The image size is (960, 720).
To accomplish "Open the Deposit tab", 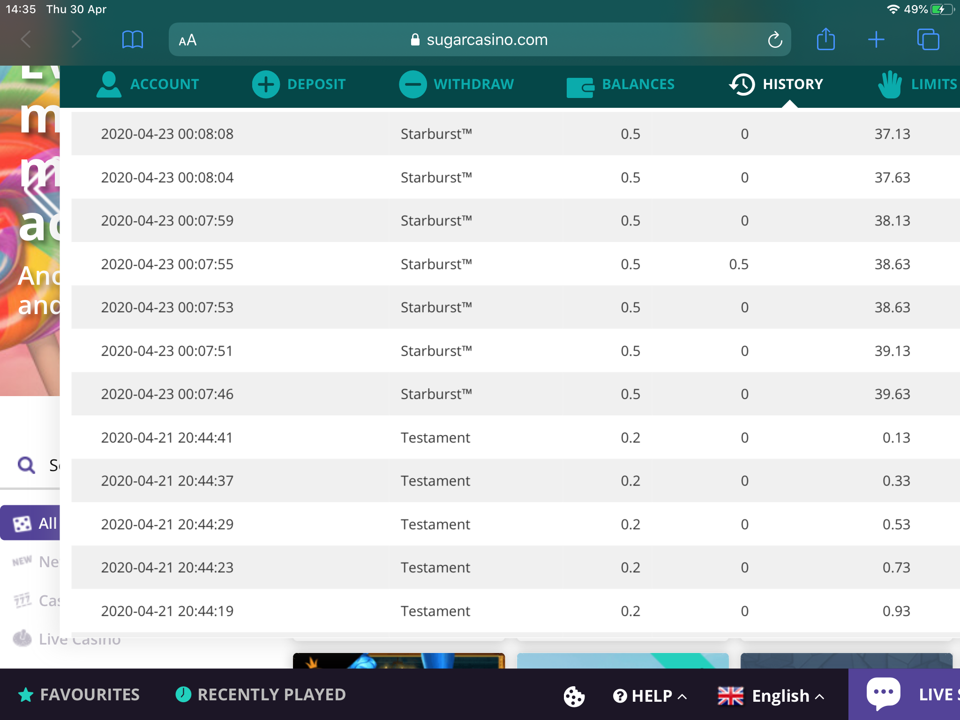I will pos(299,84).
